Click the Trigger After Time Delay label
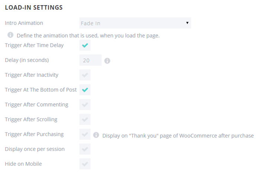Viewport: 260px width, 175px height. tap(34, 45)
